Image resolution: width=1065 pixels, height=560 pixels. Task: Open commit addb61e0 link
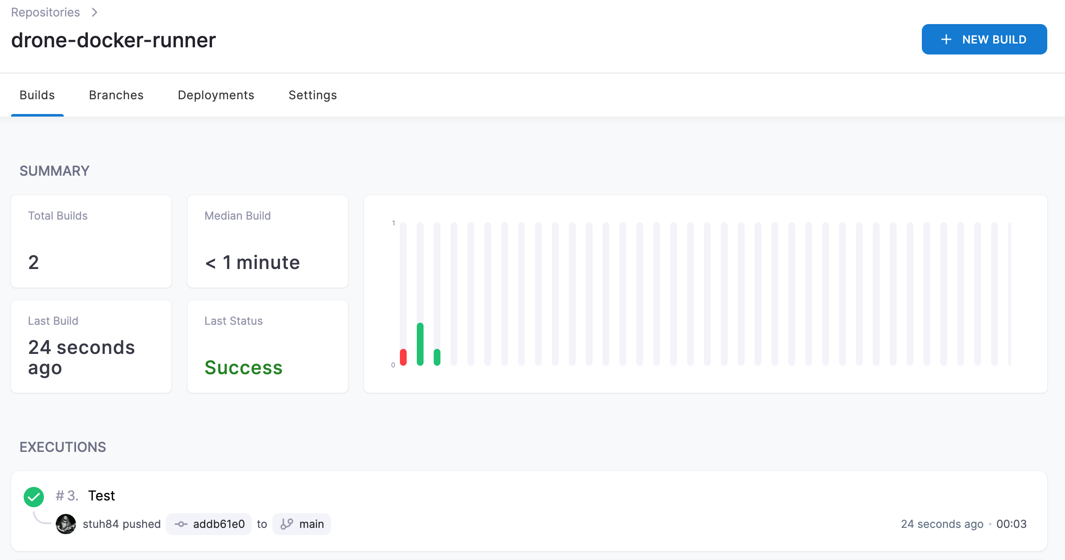pos(218,524)
